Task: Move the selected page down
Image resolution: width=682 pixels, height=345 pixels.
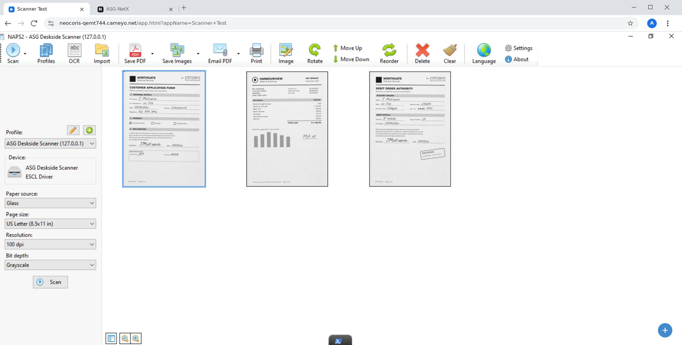Action: coord(351,59)
